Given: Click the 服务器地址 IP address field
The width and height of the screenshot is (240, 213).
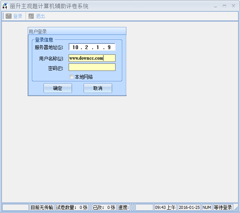Looking at the screenshot, I should coord(92,47).
